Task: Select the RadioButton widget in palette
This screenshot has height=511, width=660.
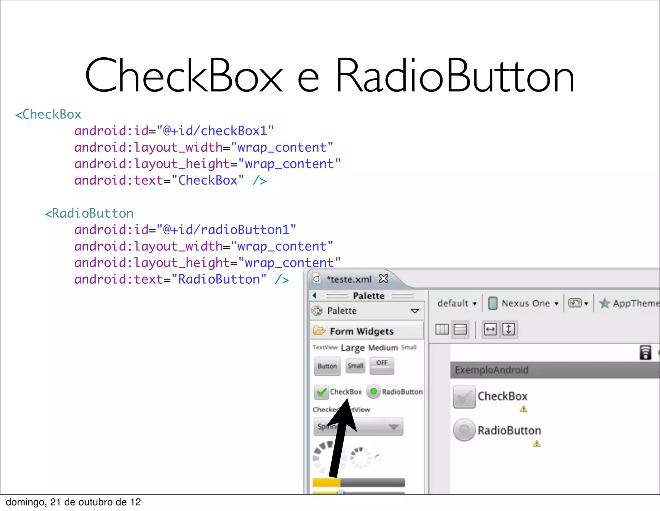Action: 395,392
